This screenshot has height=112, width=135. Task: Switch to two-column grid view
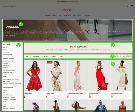click(118, 56)
